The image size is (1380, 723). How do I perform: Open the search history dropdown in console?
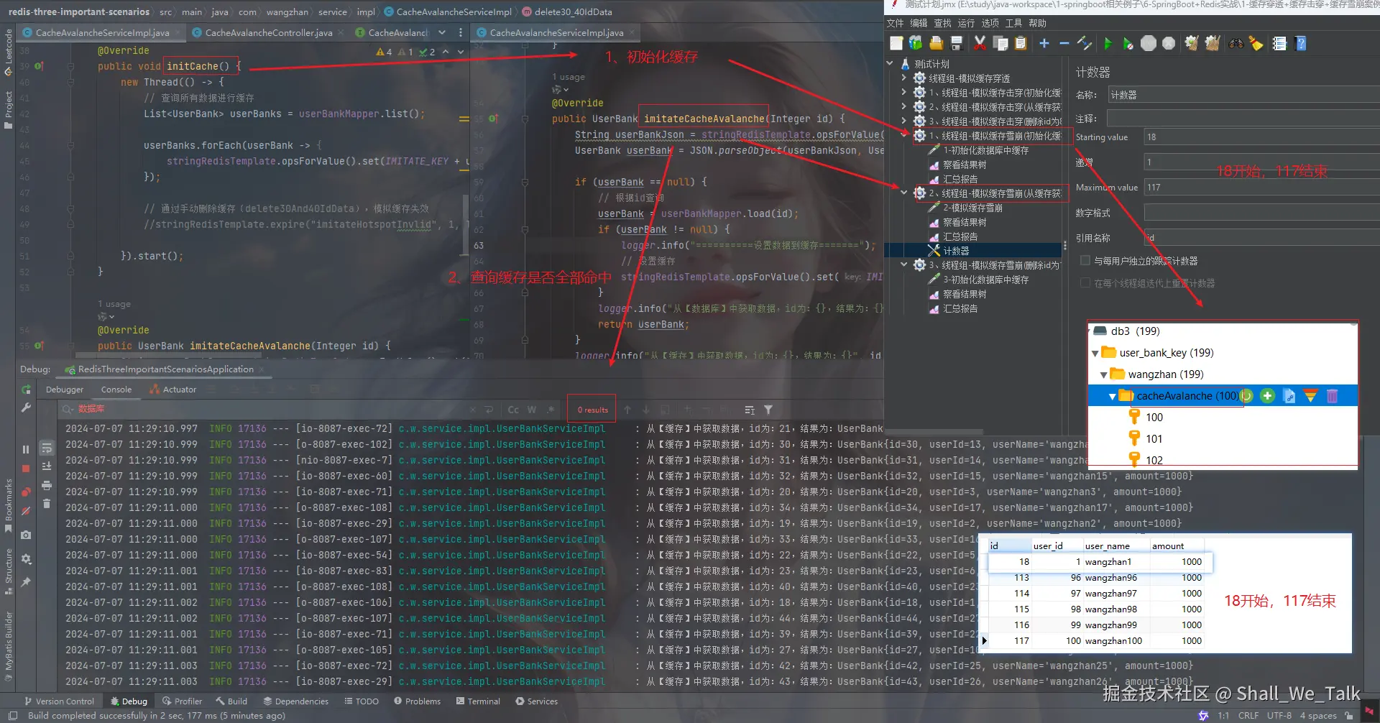tap(69, 410)
